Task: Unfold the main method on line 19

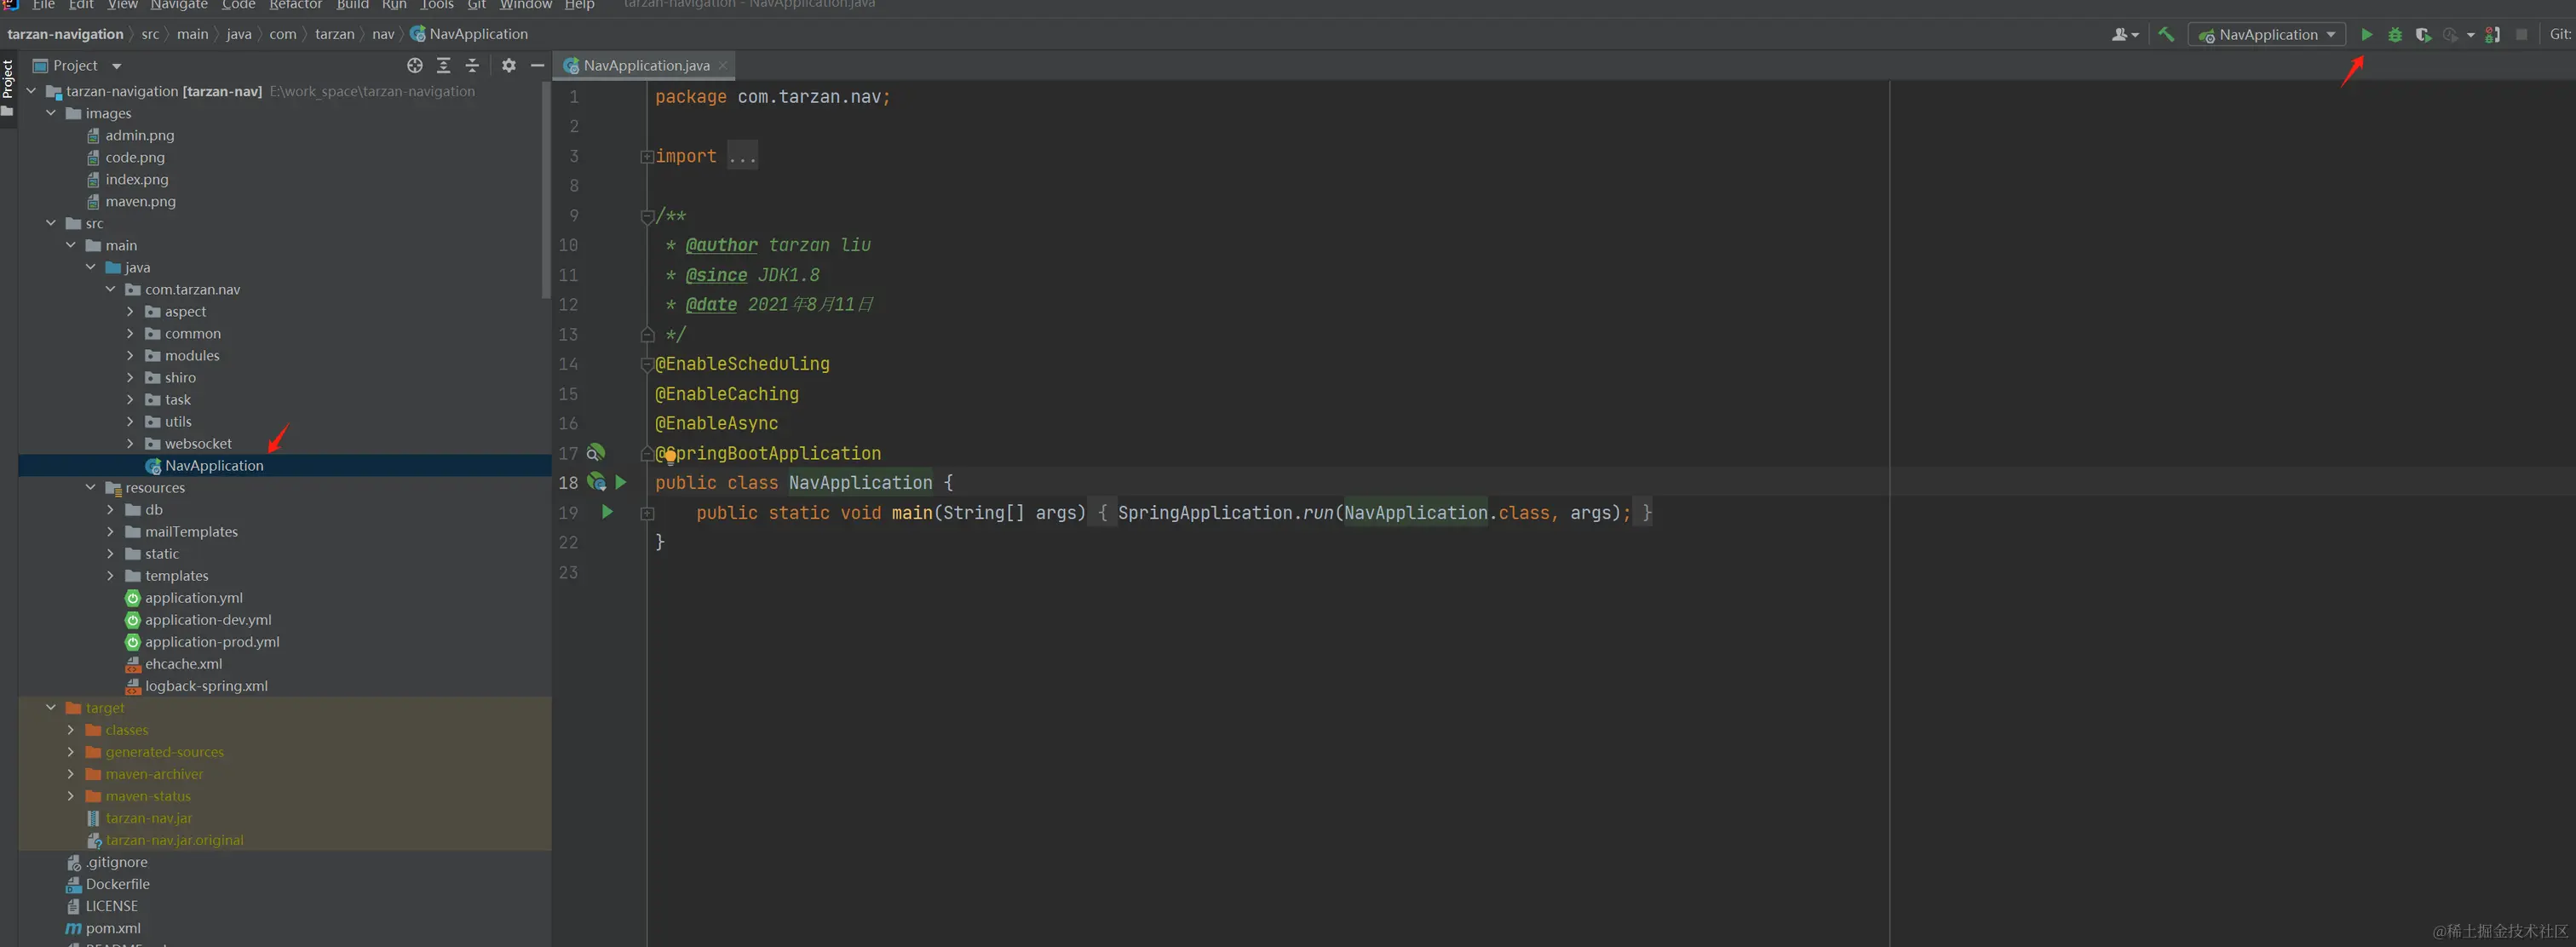Action: (x=647, y=513)
